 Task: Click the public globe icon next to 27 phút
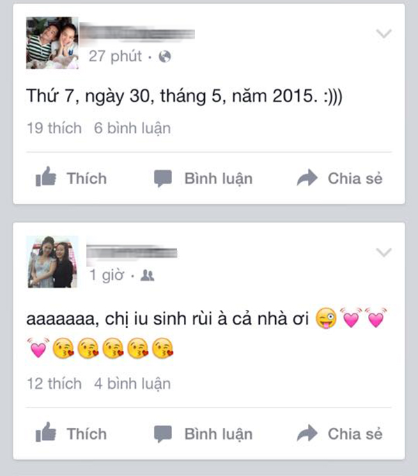(164, 57)
